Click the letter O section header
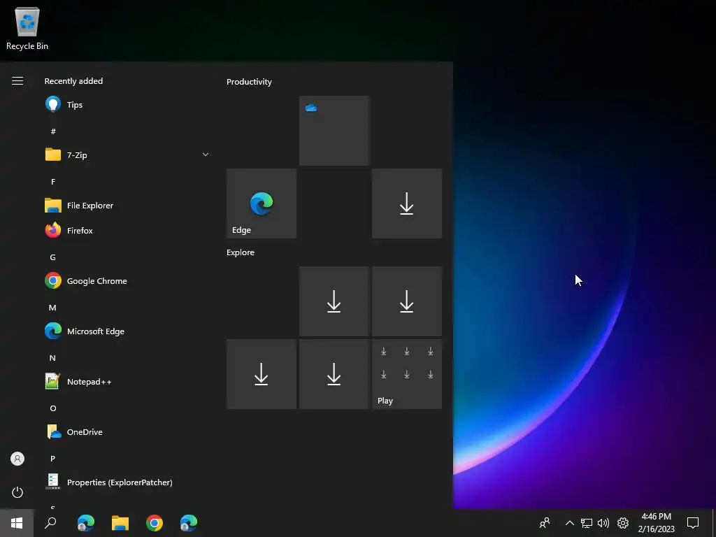The image size is (716, 537). point(53,408)
